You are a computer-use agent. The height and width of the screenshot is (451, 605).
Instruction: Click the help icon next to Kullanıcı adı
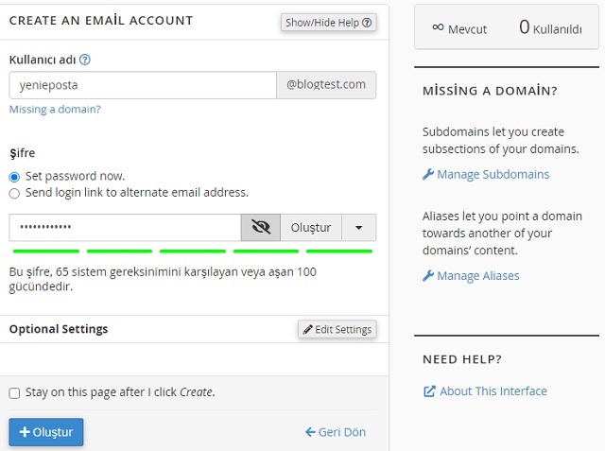84,60
